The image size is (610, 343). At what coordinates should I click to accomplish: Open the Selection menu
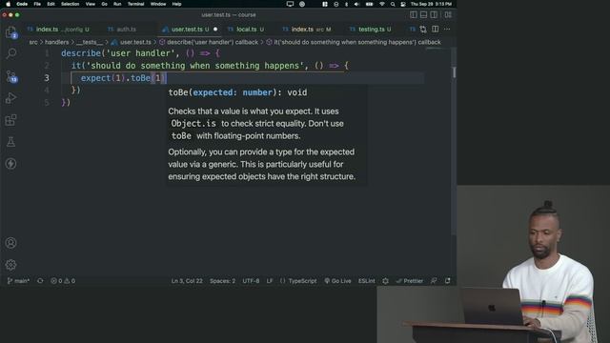(70, 4)
